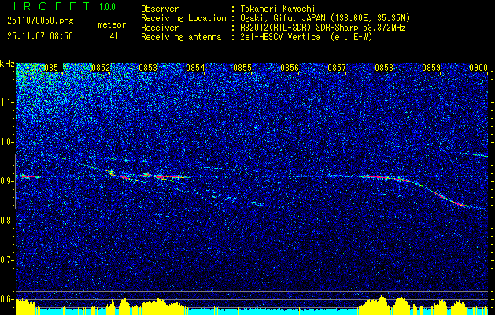
Task: Select the filename 2511070850.png
Action: point(40,21)
